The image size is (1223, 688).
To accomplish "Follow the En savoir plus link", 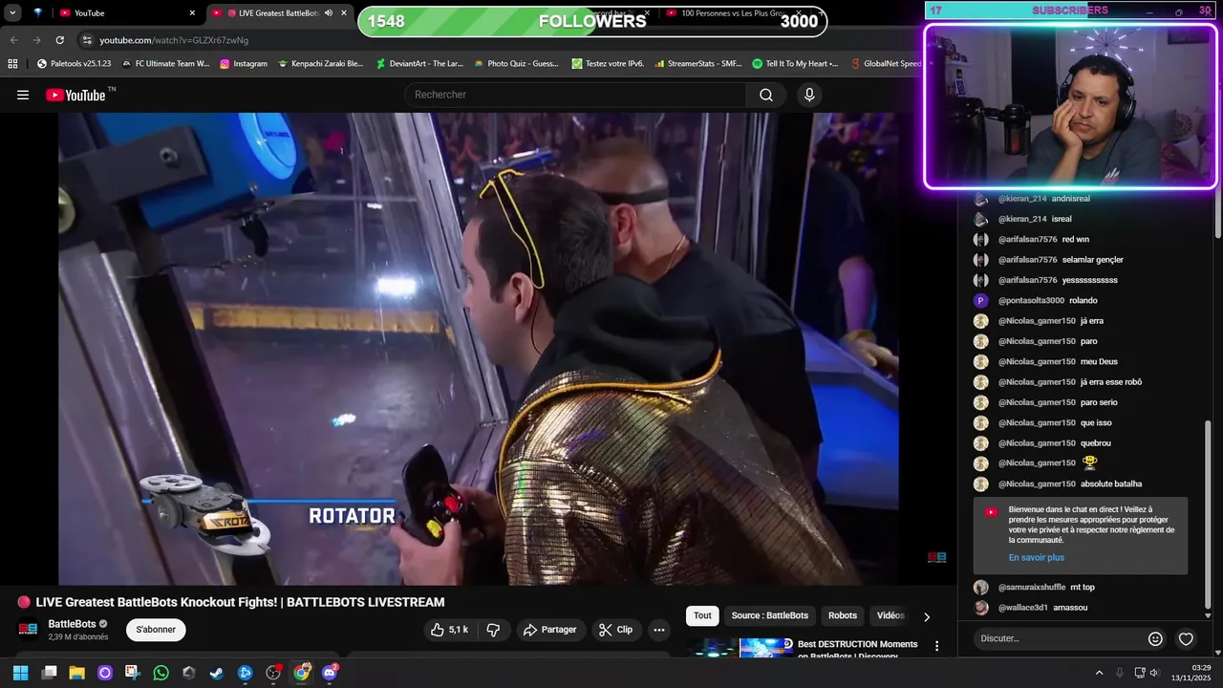I will coord(1036,558).
